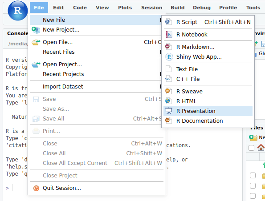The image size is (265, 201).
Task: Check the second file row checkbox
Action: [253, 185]
